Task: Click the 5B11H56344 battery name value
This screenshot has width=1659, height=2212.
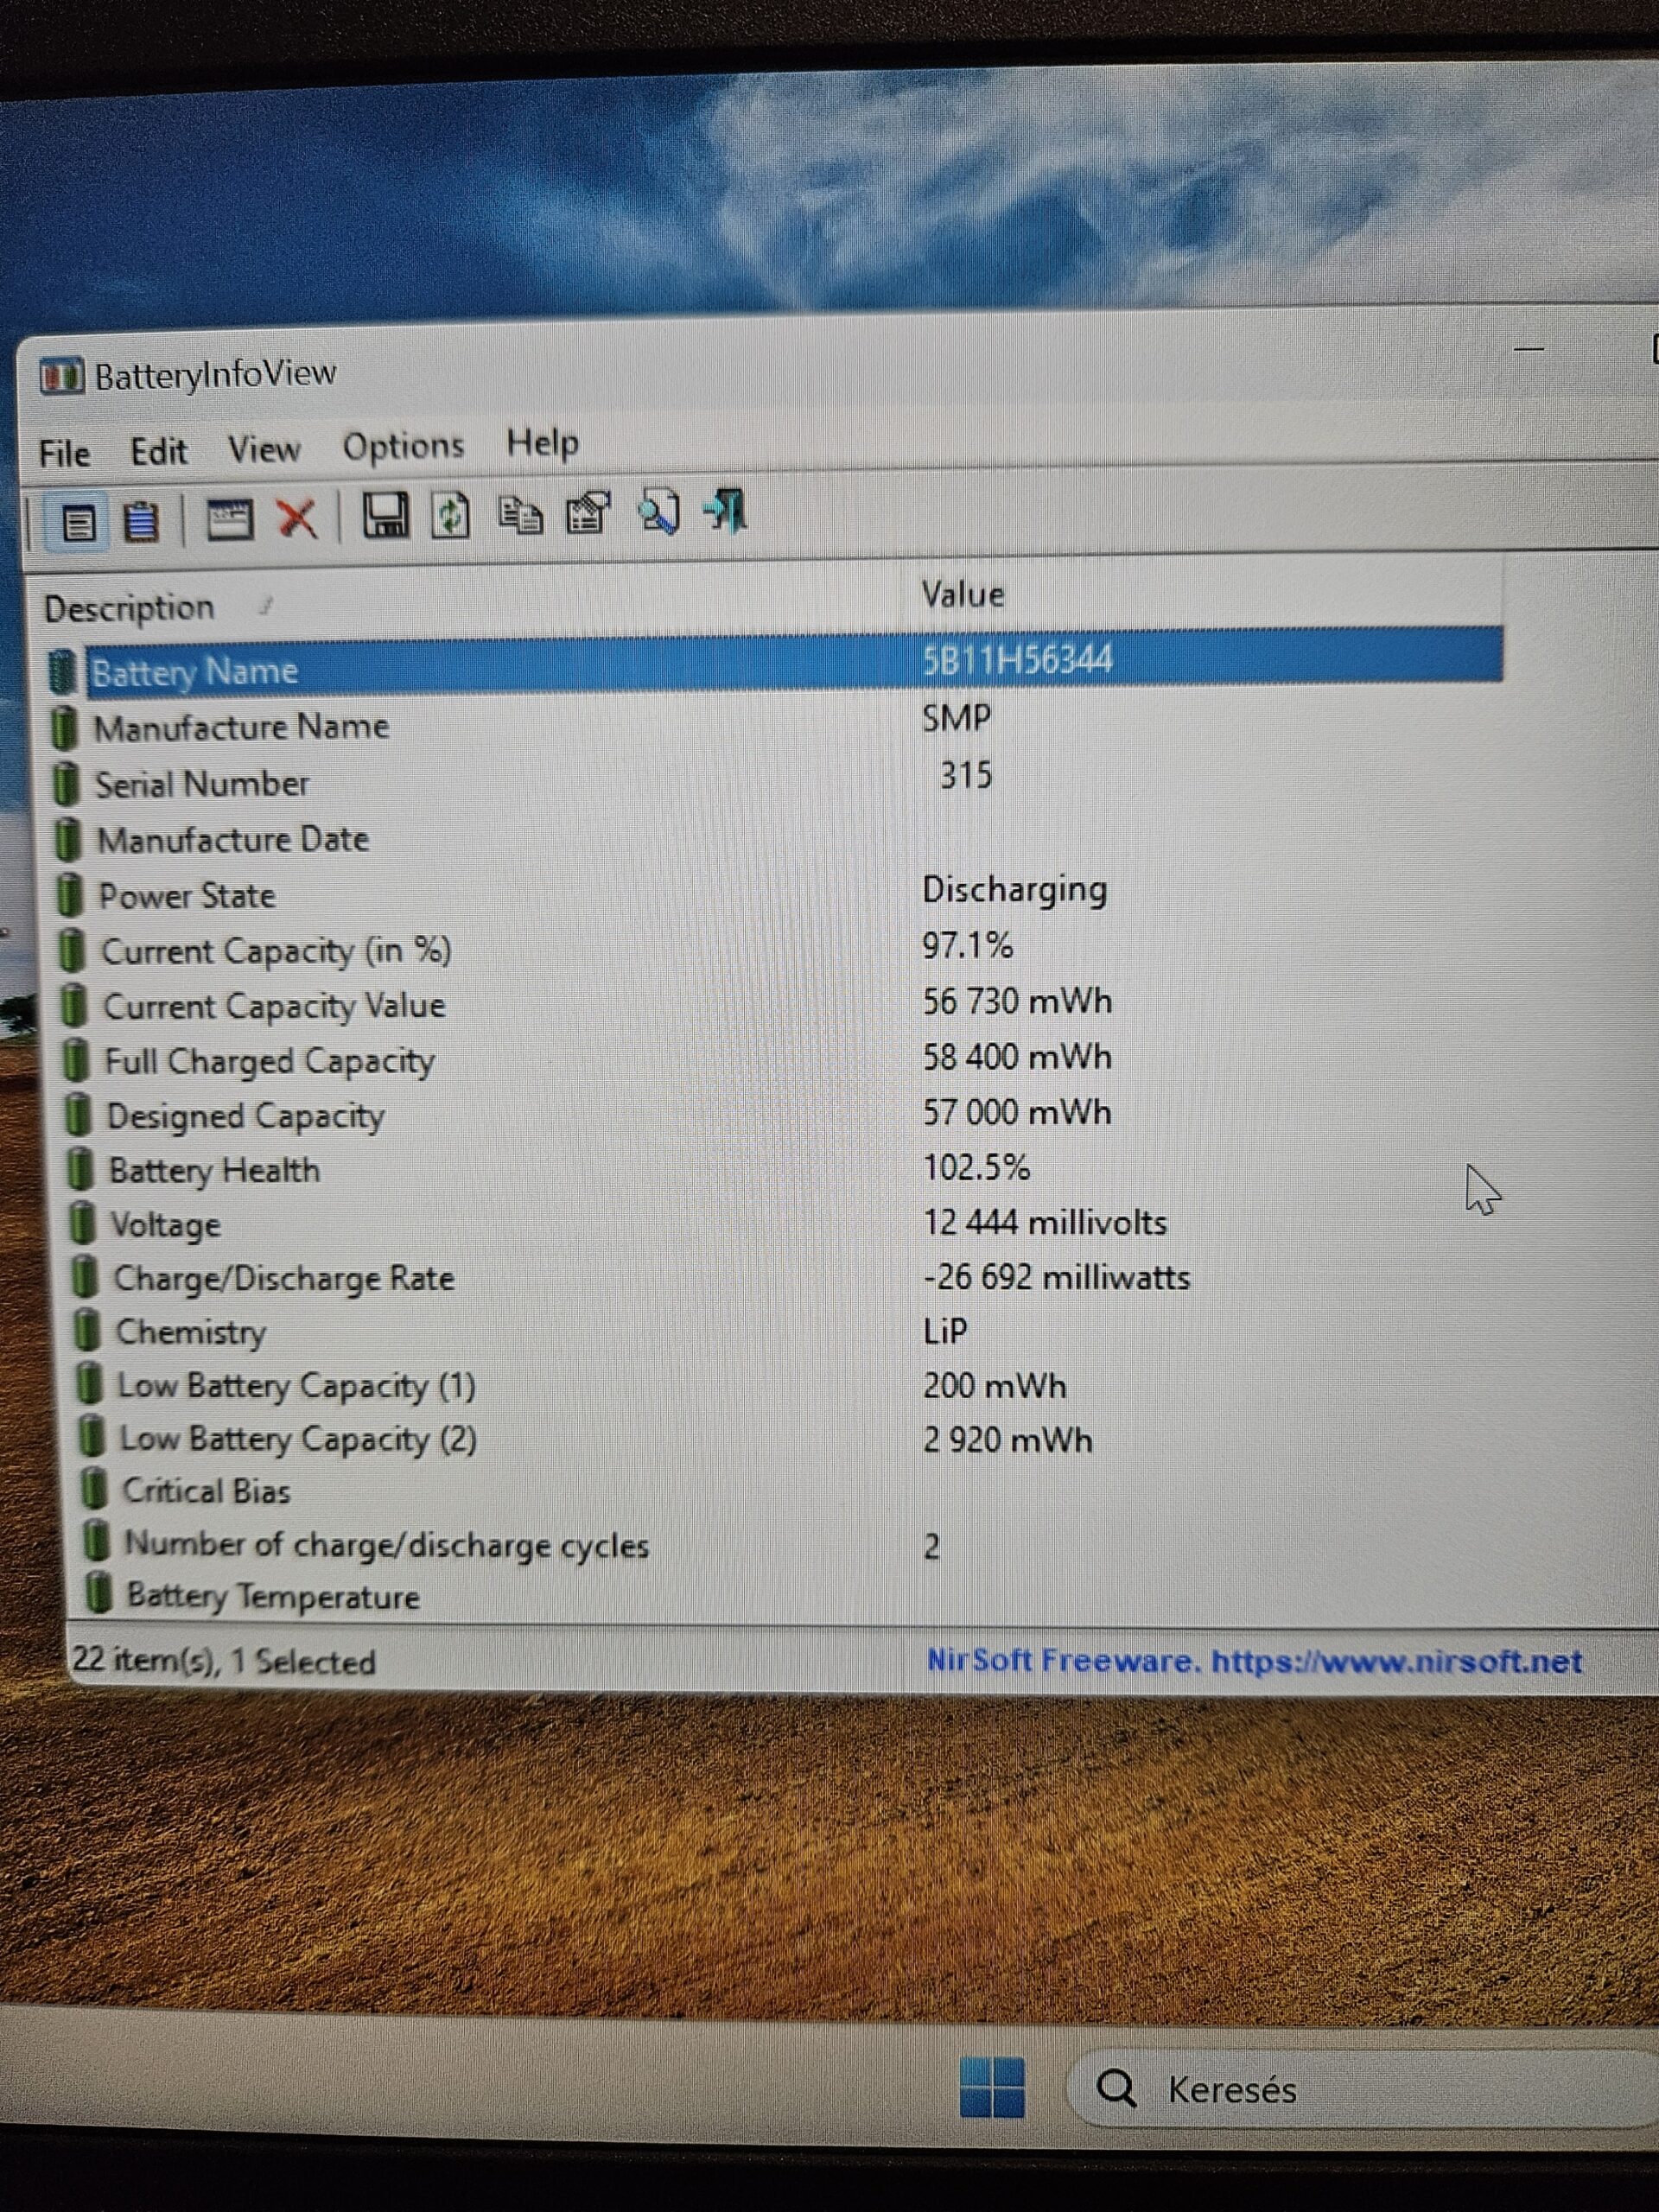Action: 1017,660
